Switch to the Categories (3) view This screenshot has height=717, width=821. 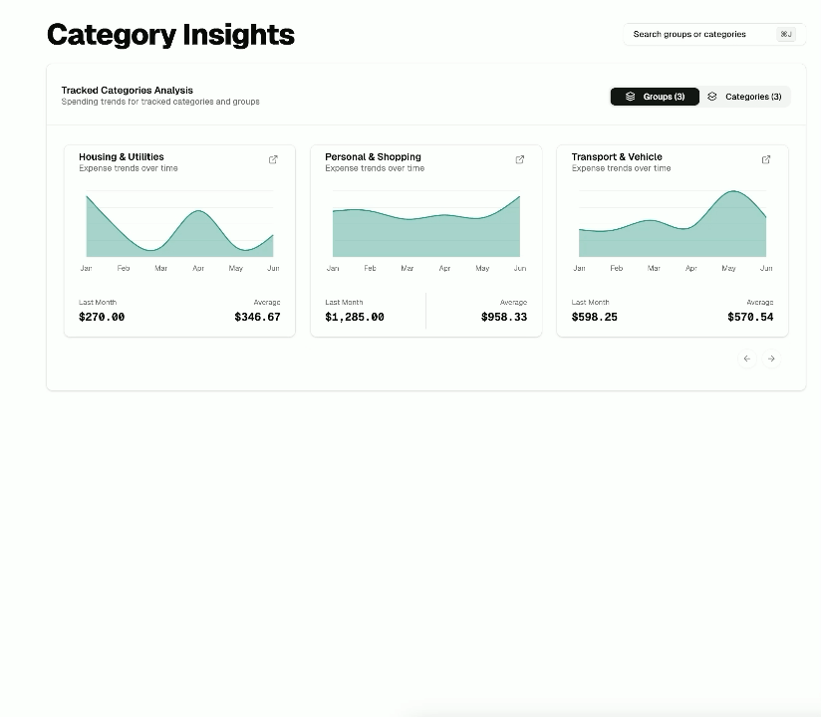(747, 96)
